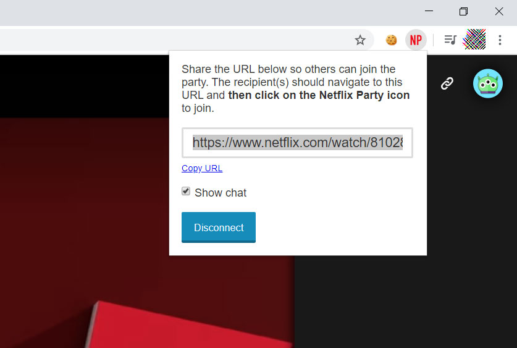The image size is (517, 348).
Task: Open the cookie extension icon
Action: [x=392, y=40]
